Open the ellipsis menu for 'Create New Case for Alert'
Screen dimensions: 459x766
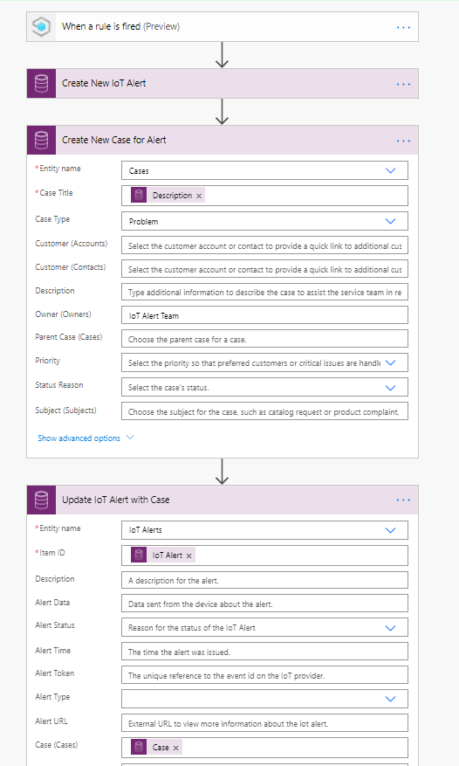pyautogui.click(x=403, y=141)
